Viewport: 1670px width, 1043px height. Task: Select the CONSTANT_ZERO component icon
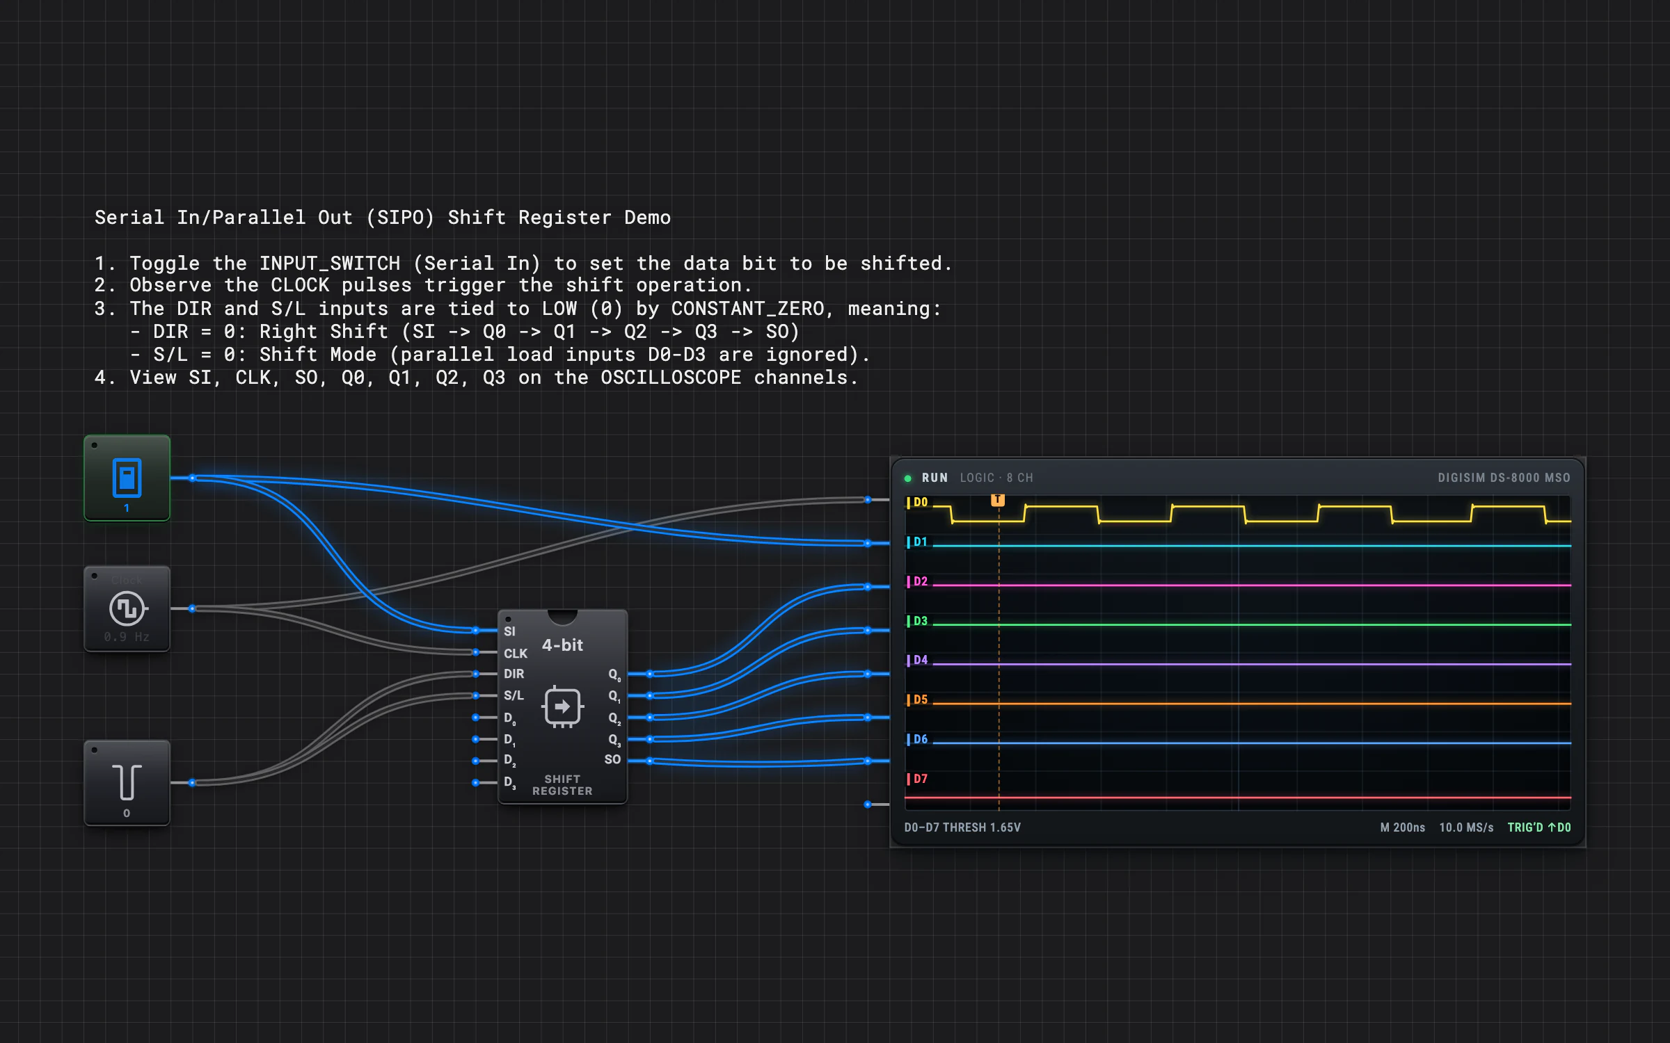pyautogui.click(x=127, y=782)
